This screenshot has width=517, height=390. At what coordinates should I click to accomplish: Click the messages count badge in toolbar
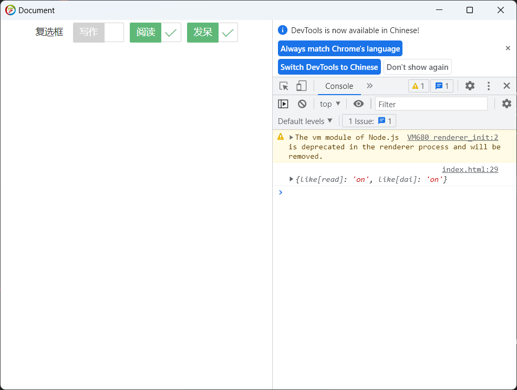(x=442, y=86)
